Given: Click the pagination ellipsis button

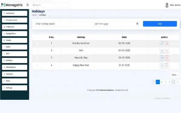Looking at the screenshot, I should pyautogui.click(x=173, y=82).
